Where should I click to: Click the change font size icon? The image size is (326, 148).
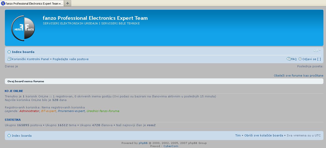pyautogui.click(x=317, y=51)
